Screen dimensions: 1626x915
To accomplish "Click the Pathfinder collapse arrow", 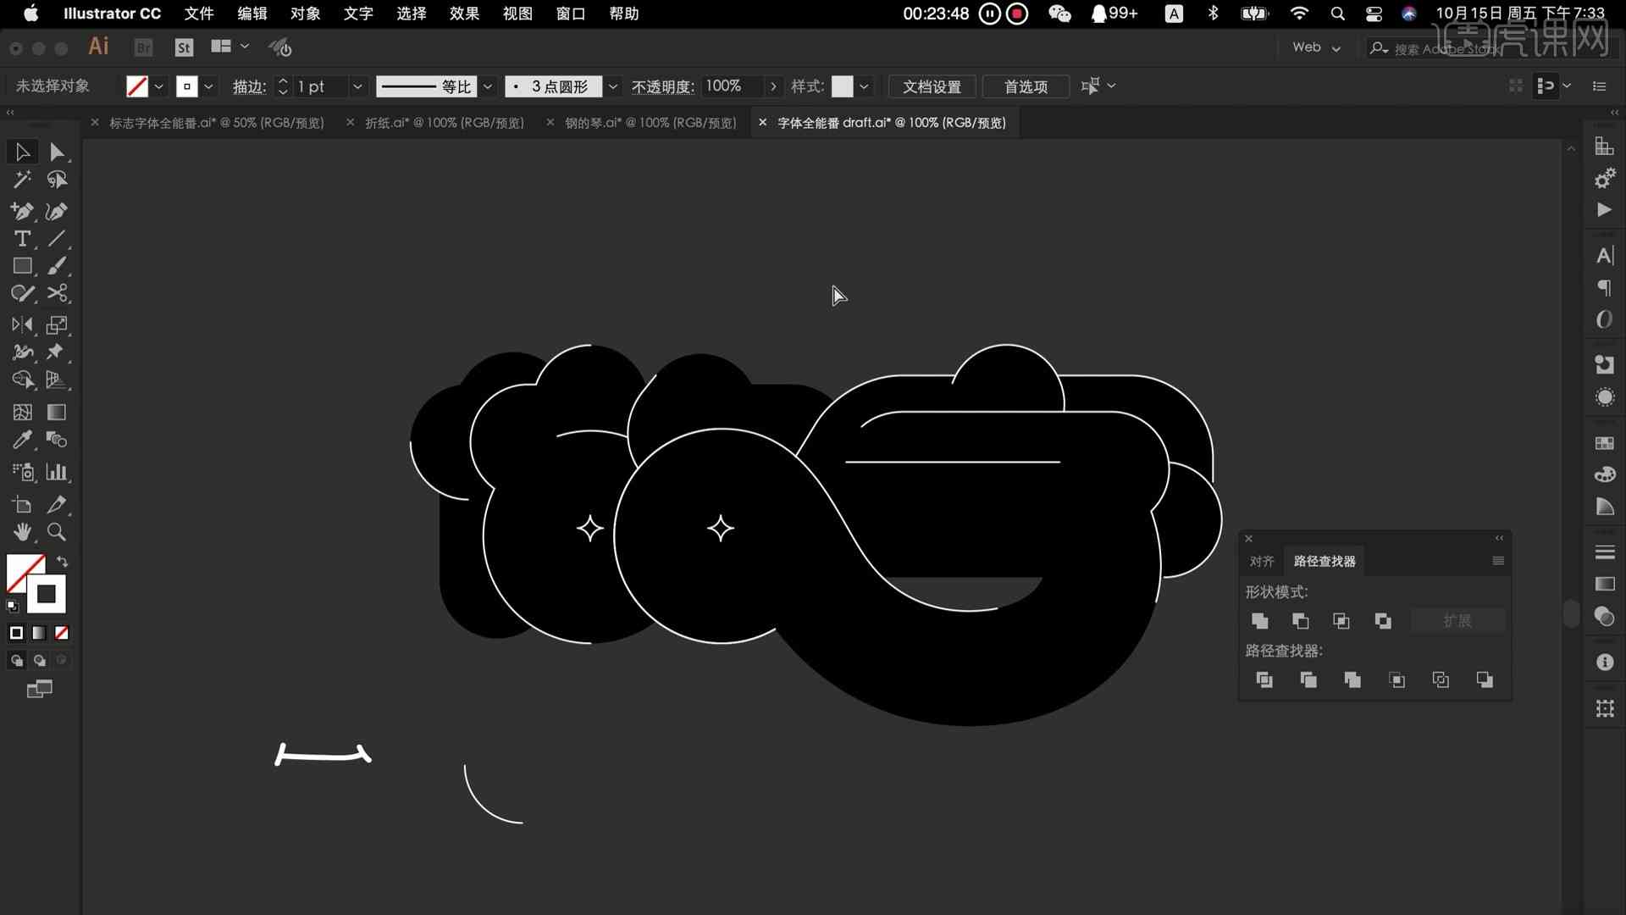I will click(1500, 539).
